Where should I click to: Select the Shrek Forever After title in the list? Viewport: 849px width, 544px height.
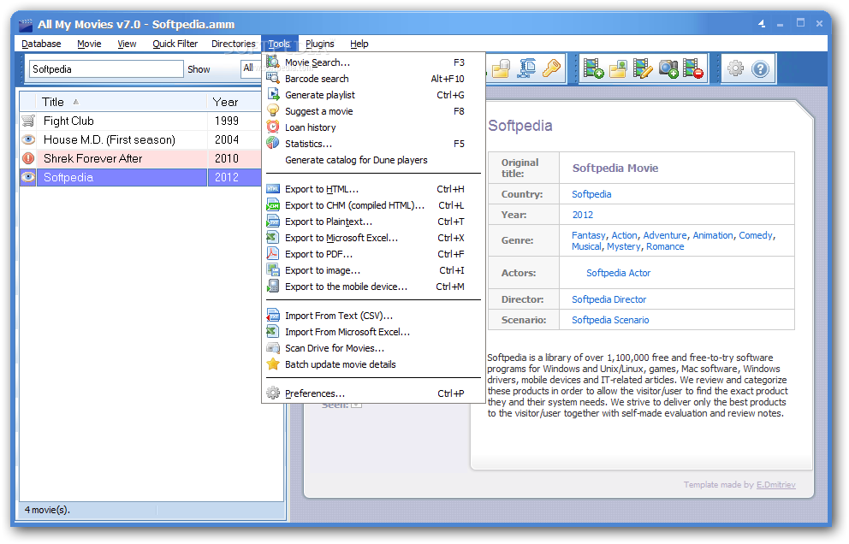coord(92,158)
